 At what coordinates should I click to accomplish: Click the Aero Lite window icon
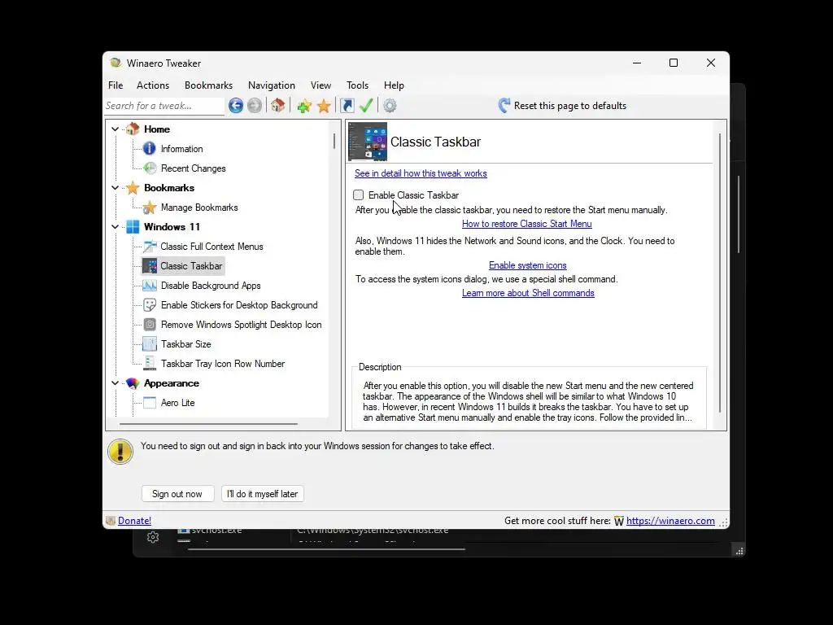click(x=150, y=402)
